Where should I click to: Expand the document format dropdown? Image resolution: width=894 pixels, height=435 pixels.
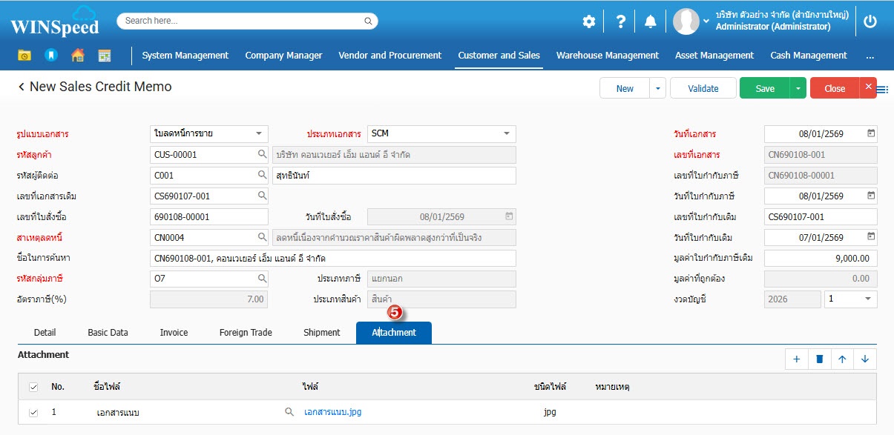click(x=258, y=134)
